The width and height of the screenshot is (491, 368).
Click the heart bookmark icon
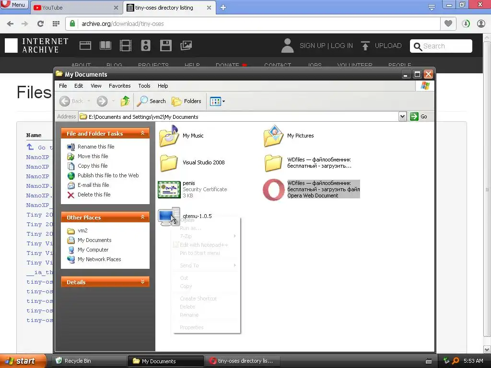click(x=448, y=23)
